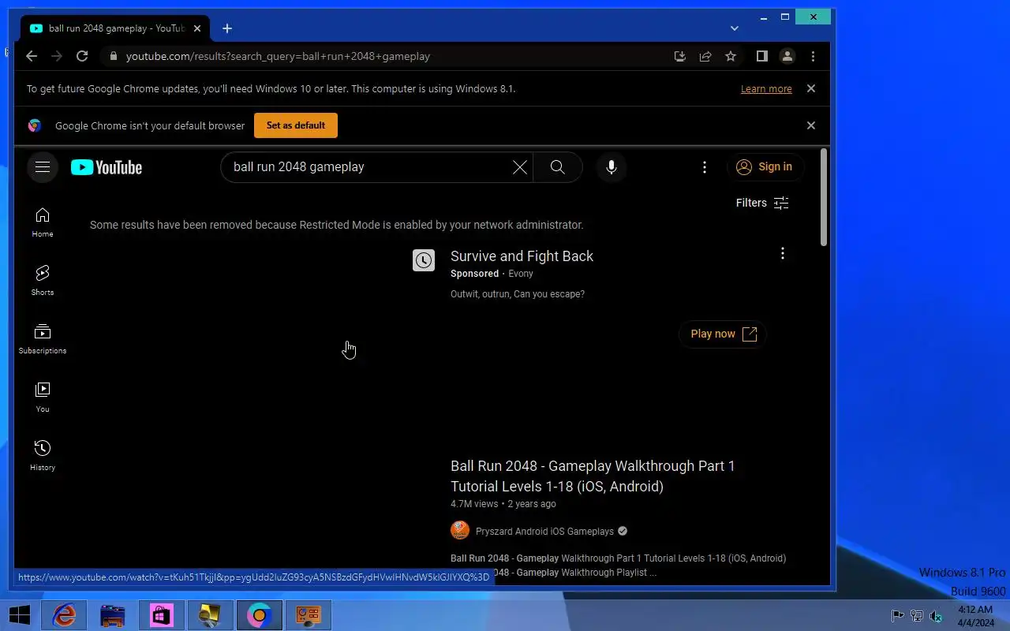Toggle Chrome side panel
Screen dimensions: 1010x631
[761, 56]
